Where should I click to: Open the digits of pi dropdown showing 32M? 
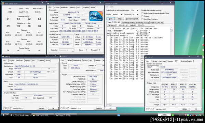(135, 10)
